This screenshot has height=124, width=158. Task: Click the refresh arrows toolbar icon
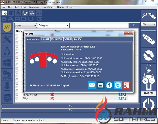(x=25, y=13)
